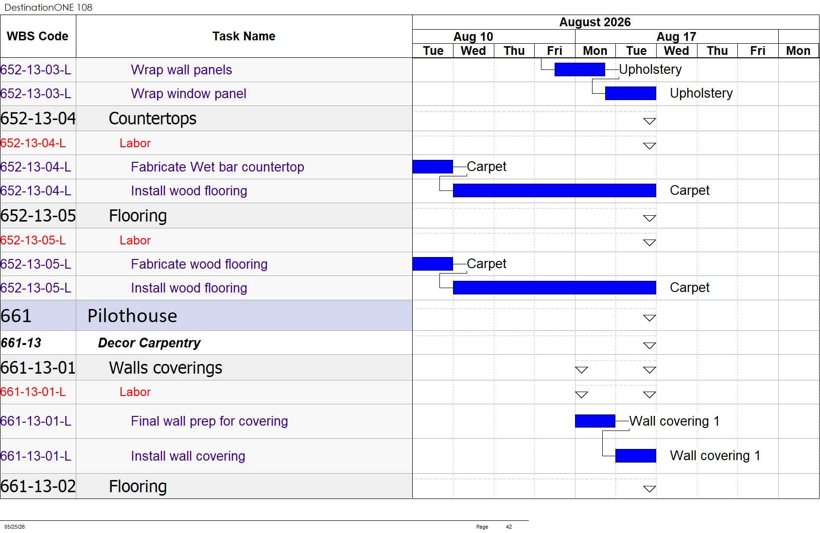Click the August 2026 month header
This screenshot has width=820, height=533.
595,22
